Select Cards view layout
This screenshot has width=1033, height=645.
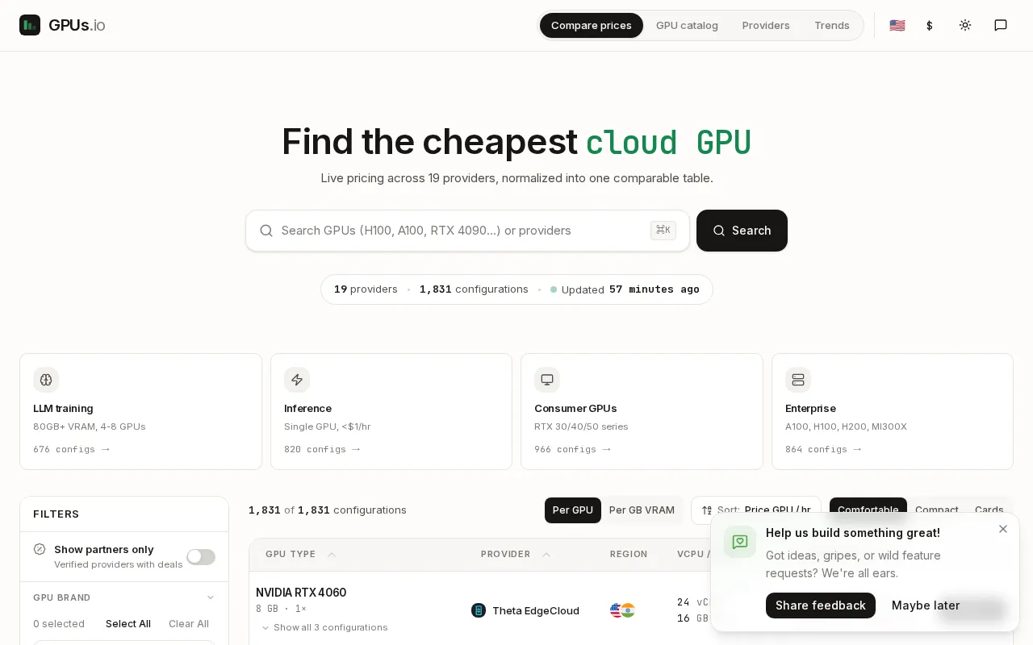989,510
